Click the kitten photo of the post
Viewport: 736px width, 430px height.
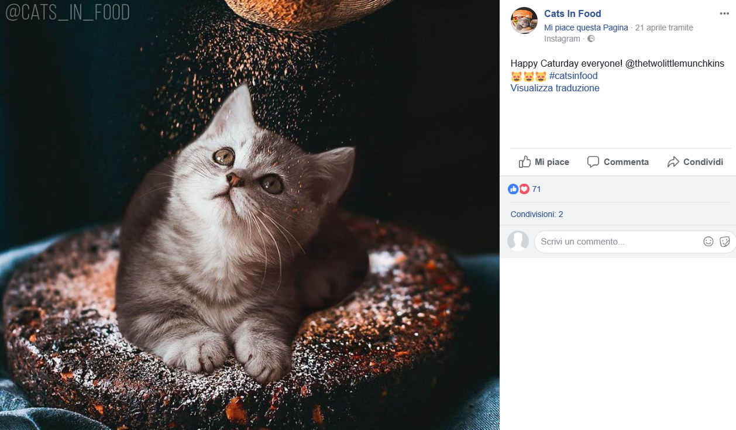pyautogui.click(x=250, y=234)
